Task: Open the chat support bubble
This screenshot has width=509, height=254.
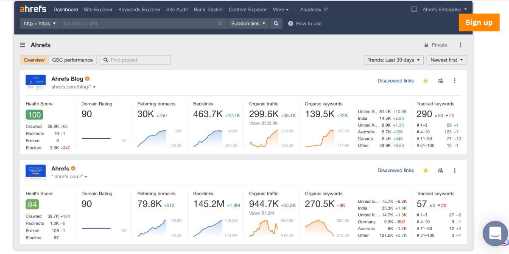Action: tap(495, 233)
